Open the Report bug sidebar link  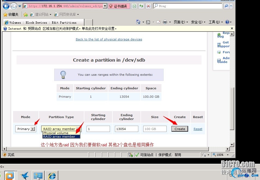[x=223, y=34]
